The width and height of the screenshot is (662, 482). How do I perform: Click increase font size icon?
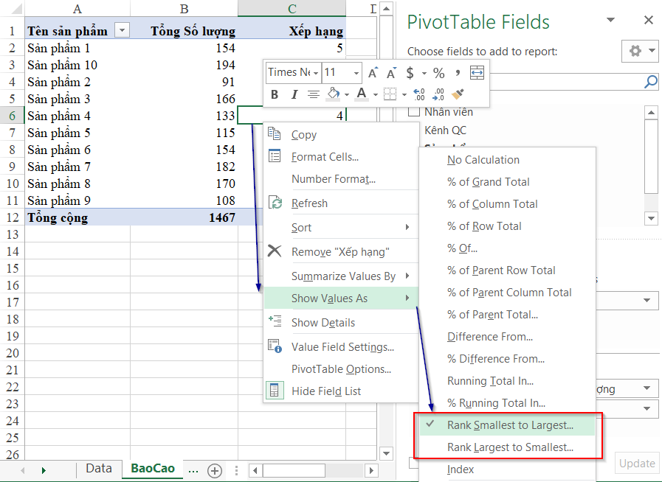coord(373,72)
